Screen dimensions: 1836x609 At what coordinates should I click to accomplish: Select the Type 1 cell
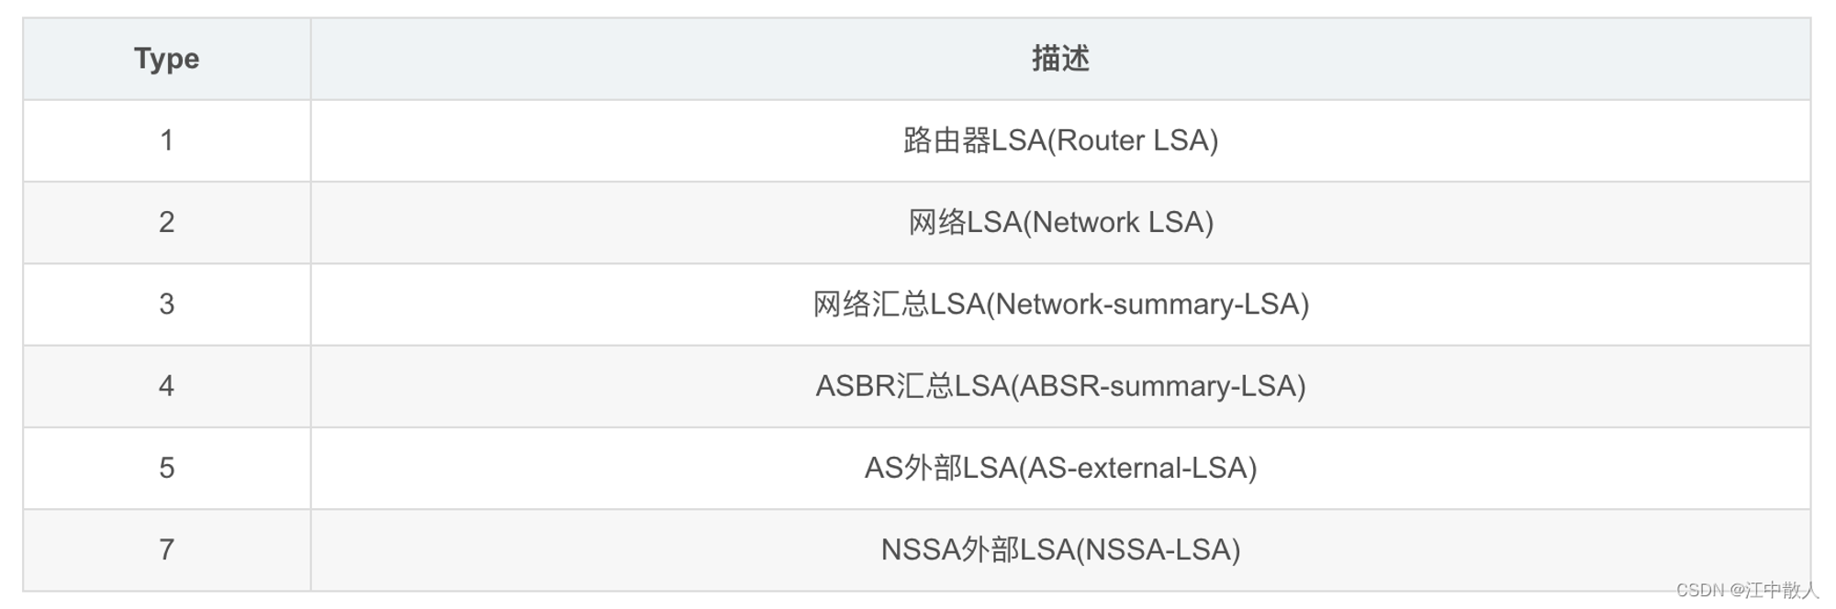166,140
